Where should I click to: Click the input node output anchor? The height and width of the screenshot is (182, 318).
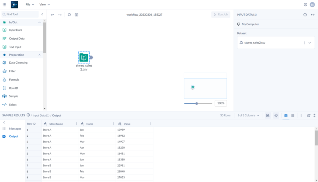[91, 57]
